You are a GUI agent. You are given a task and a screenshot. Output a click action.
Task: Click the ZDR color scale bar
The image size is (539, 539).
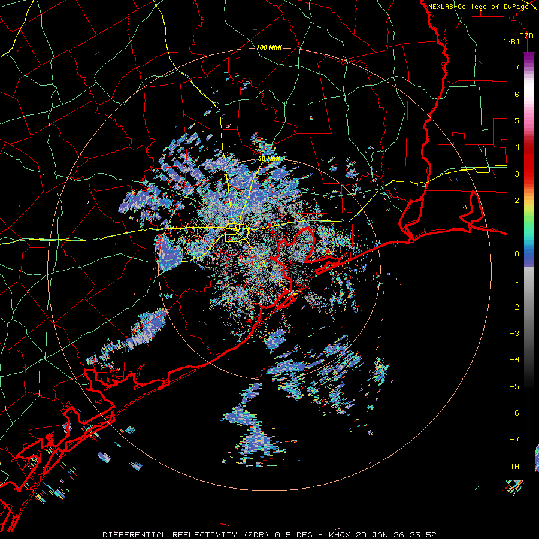[x=529, y=266]
